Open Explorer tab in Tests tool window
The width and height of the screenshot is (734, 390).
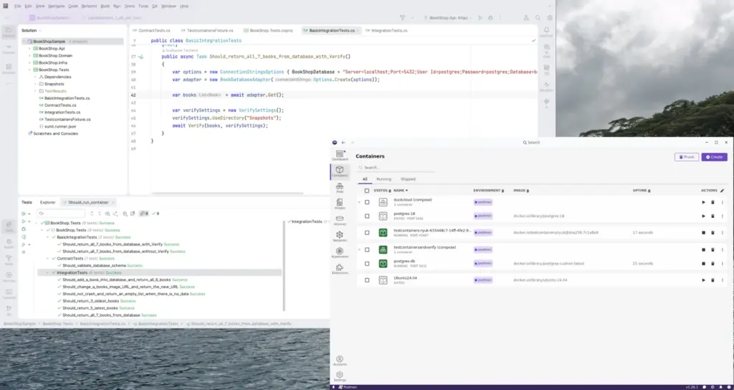(48, 202)
